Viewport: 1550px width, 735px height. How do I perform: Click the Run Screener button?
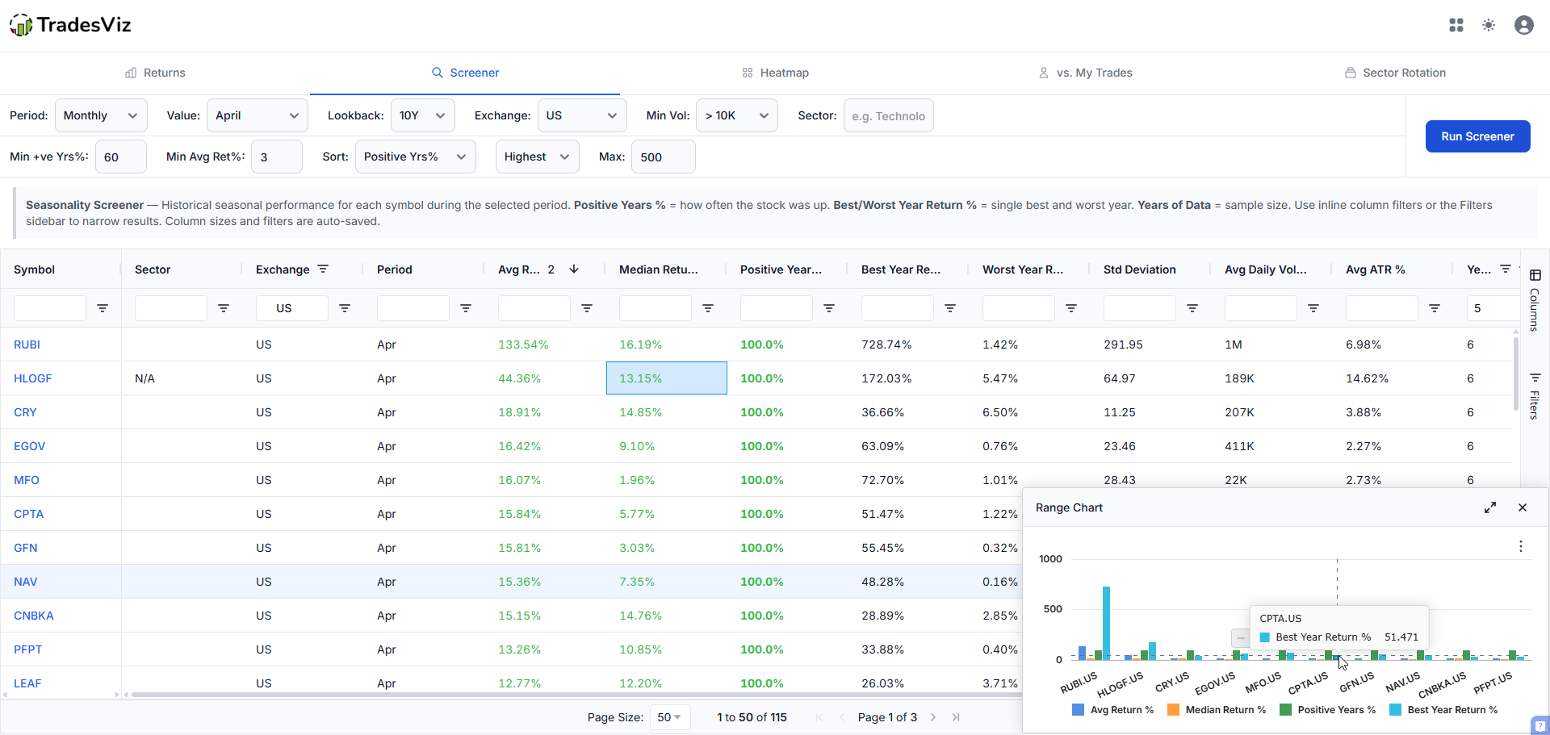click(x=1477, y=136)
